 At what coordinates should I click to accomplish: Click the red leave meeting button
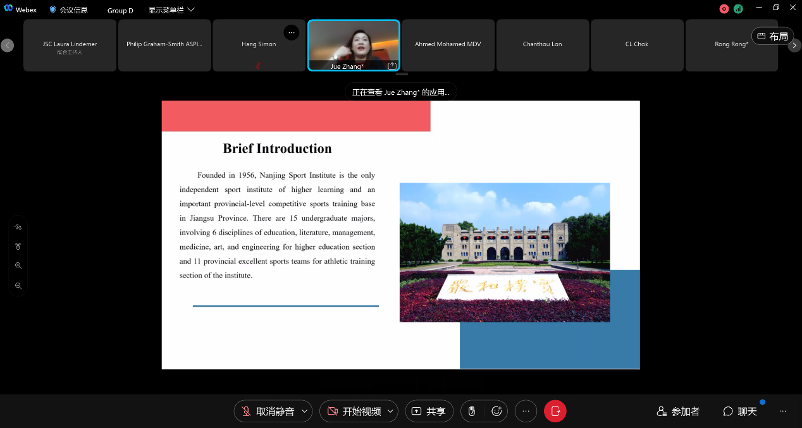555,411
